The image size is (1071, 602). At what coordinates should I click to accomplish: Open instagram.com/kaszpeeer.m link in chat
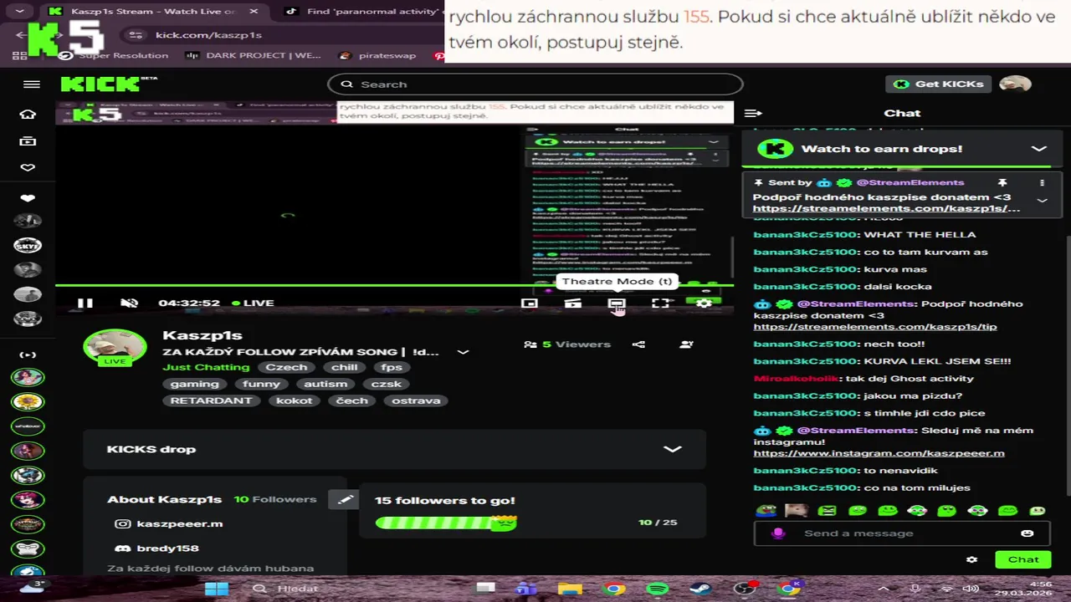pyautogui.click(x=879, y=453)
